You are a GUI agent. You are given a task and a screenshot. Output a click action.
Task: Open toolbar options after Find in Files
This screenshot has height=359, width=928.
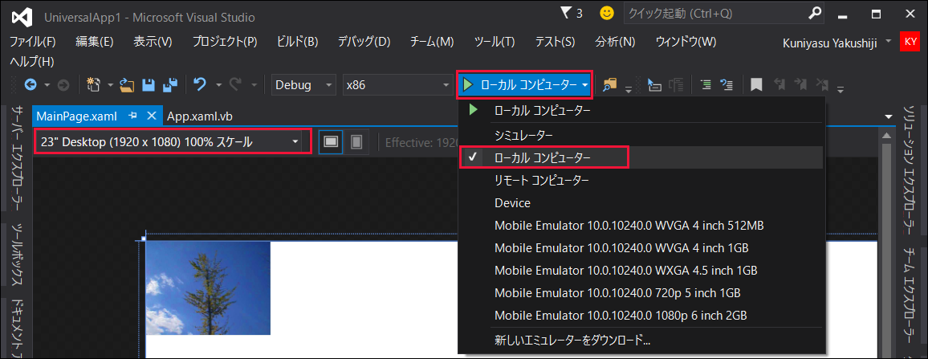tap(629, 89)
